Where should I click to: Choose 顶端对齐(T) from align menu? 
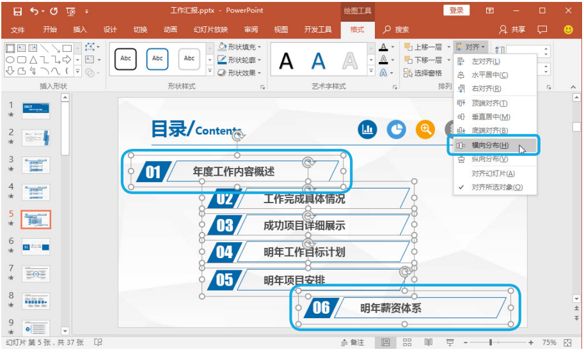coord(495,103)
